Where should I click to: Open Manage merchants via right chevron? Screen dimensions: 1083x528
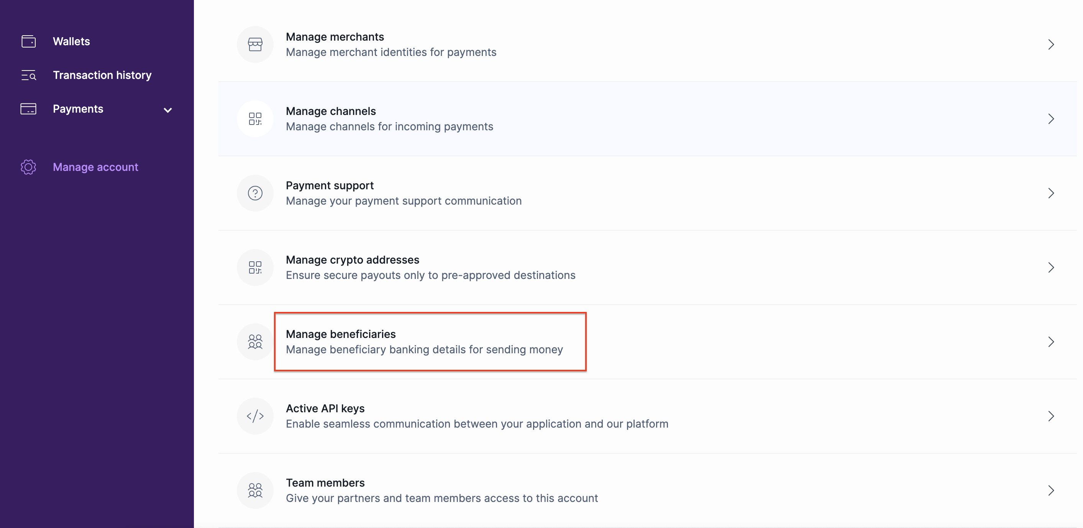coord(1051,44)
